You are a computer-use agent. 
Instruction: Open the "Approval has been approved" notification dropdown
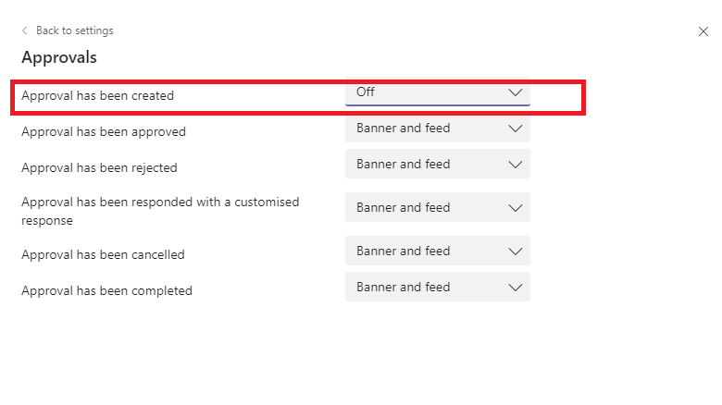point(437,129)
